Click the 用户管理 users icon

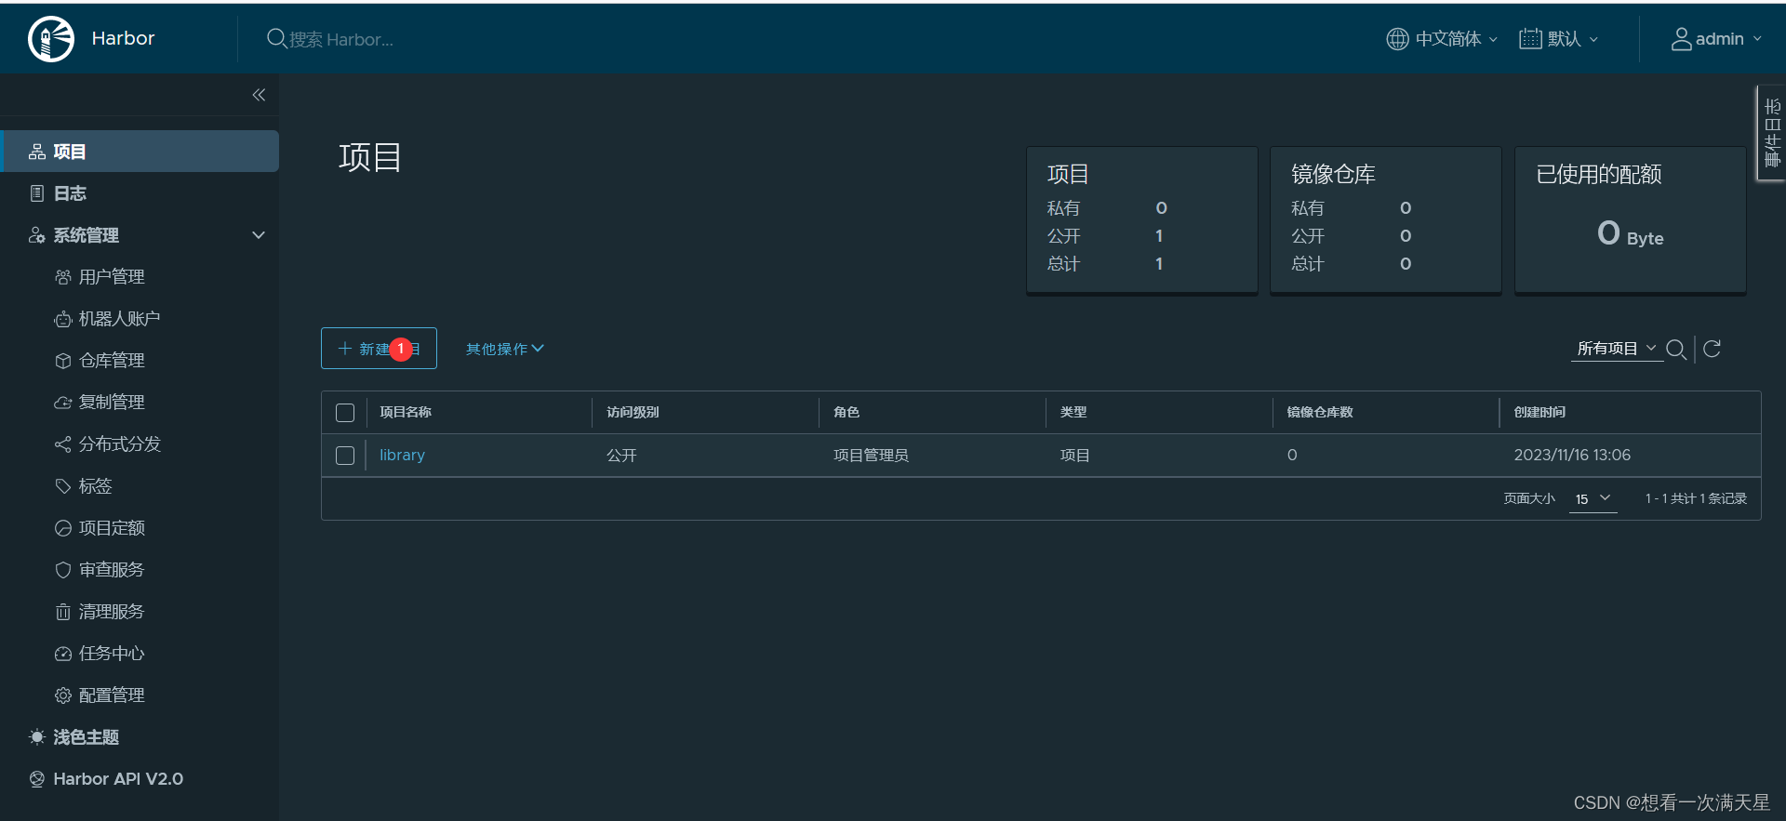[63, 277]
